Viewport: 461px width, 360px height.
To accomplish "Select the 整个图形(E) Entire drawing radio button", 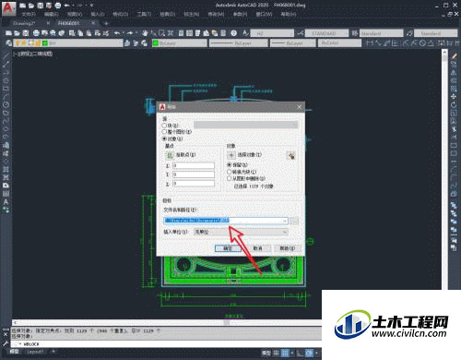I will (164, 132).
